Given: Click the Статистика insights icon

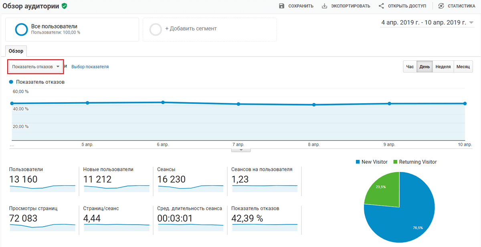Looking at the screenshot, I should tap(441, 6).
